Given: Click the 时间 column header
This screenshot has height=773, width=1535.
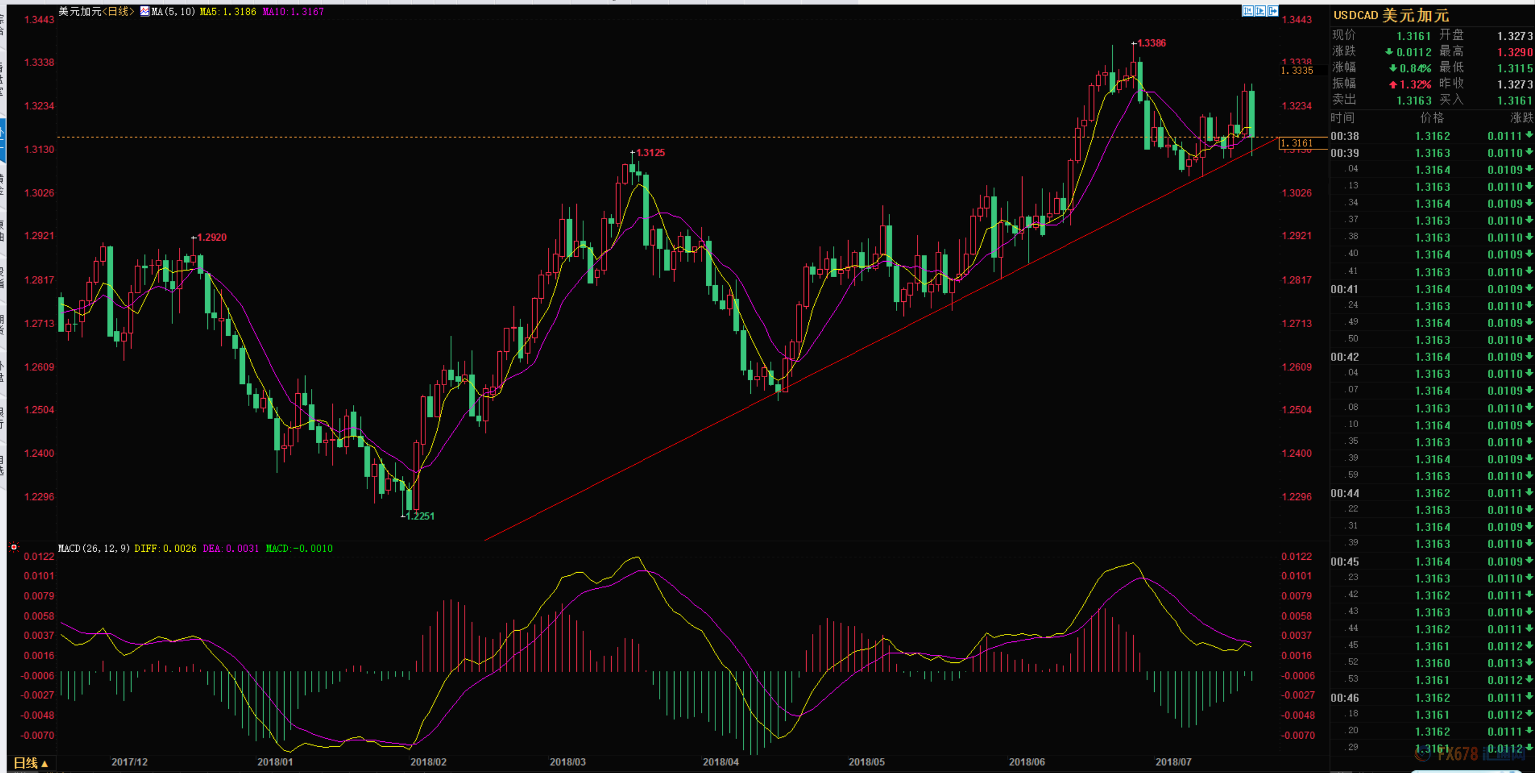Looking at the screenshot, I should click(x=1343, y=118).
